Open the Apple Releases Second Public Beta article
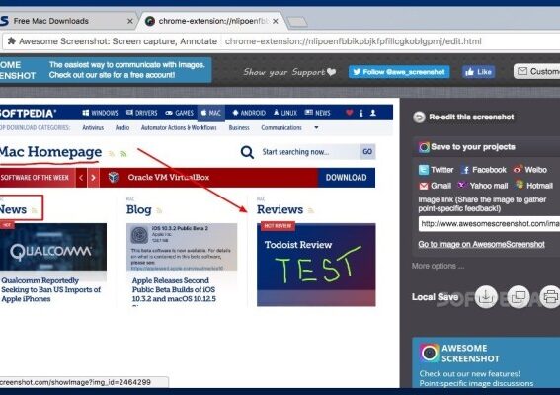Image resolution: width=560 pixels, height=395 pixels. point(174,289)
